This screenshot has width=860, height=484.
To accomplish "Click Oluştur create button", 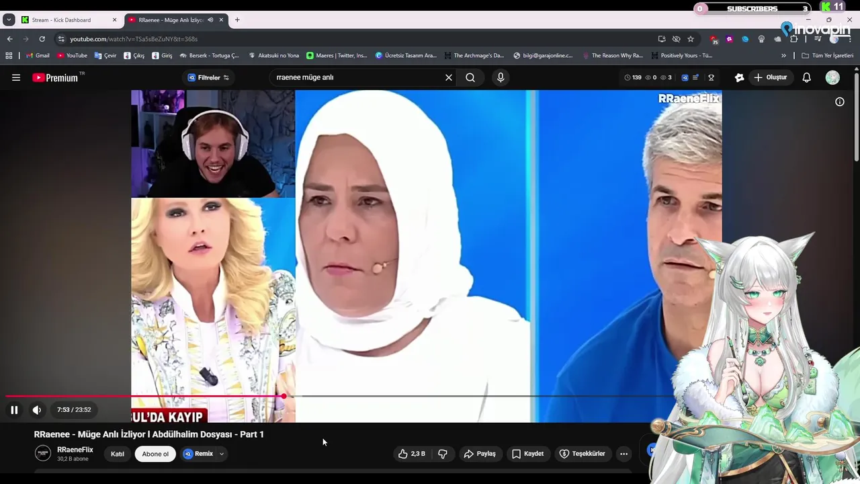I will pyautogui.click(x=770, y=77).
